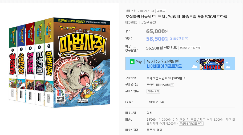The width and height of the screenshot is (243, 135).
Task: Click the 착한책 캠페인 badge on cover
Action: 60,96
